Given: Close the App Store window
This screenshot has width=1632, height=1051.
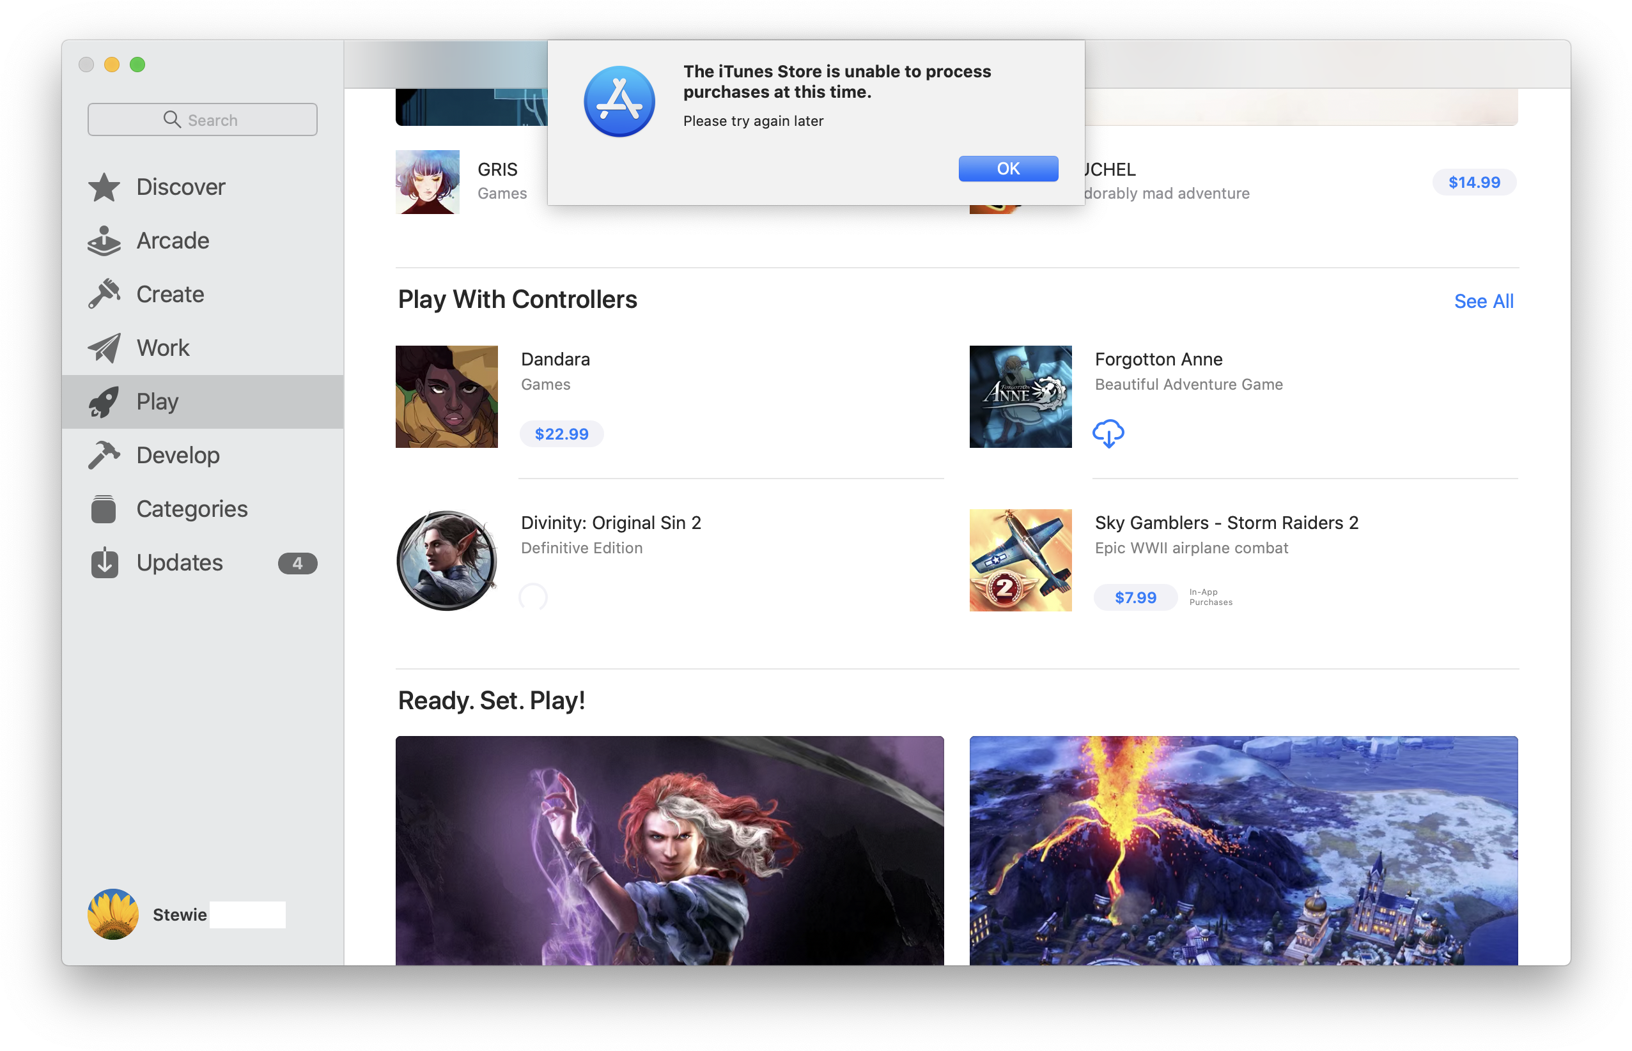Looking at the screenshot, I should (86, 64).
